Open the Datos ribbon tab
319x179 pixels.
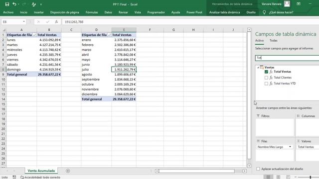click(x=108, y=12)
